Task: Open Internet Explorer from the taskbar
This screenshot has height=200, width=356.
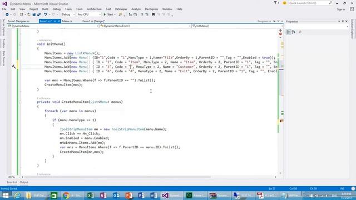Action: [x=17, y=196]
